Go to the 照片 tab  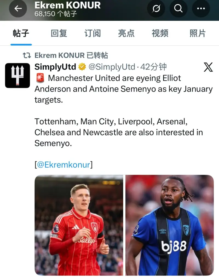coord(197,33)
